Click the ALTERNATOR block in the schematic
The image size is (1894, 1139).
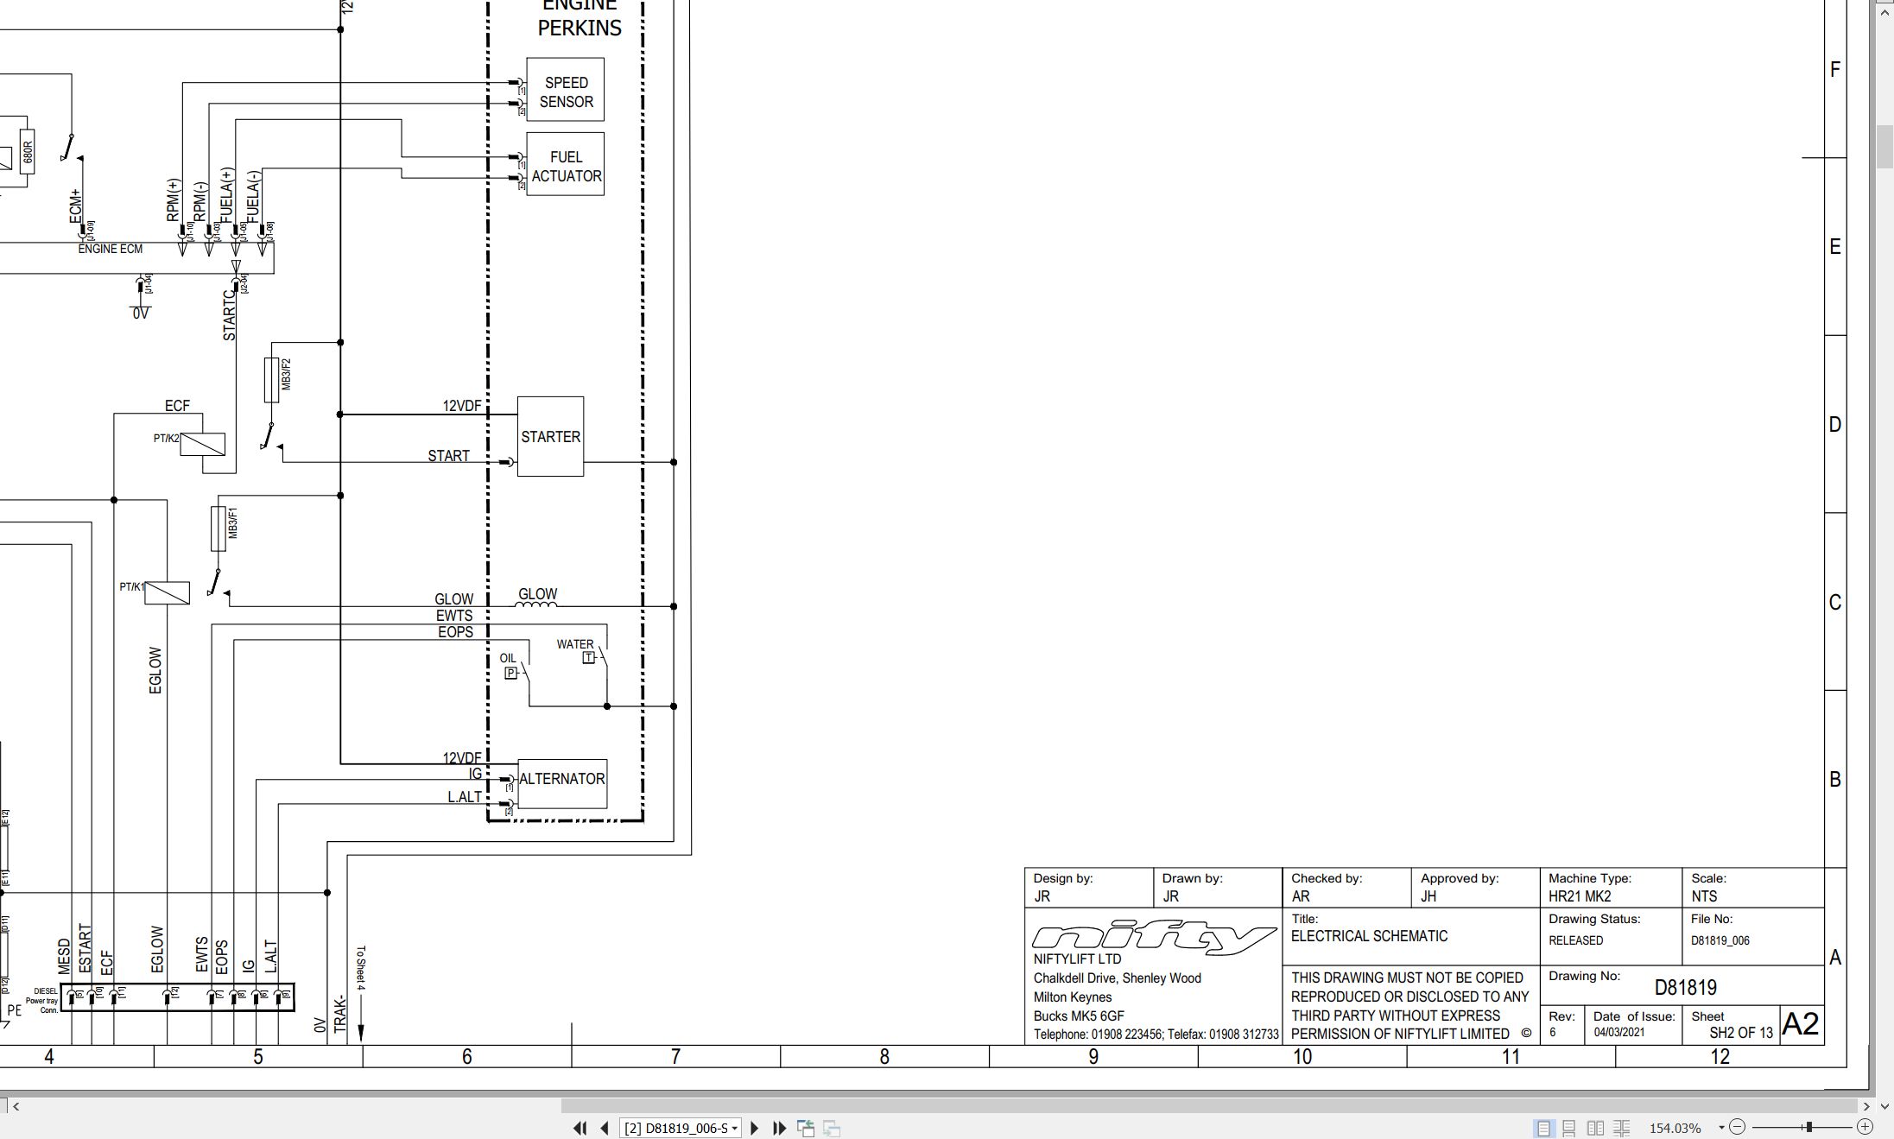(561, 783)
